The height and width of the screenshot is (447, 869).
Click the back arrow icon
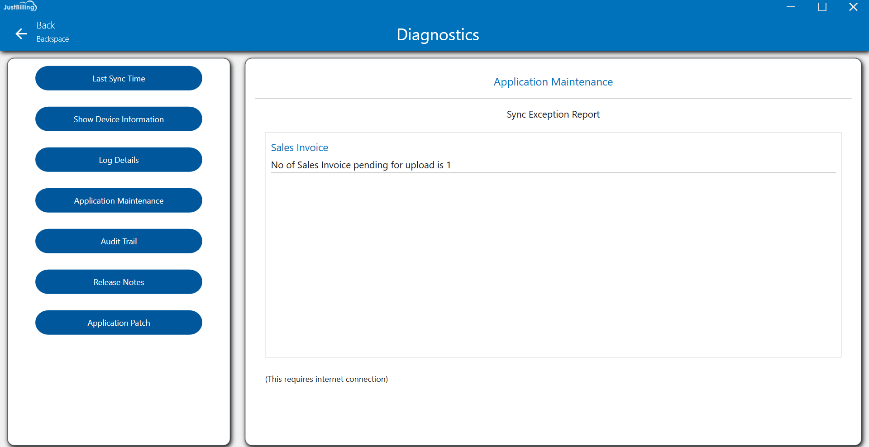tap(21, 34)
